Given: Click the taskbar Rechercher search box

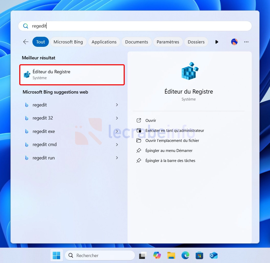Looking at the screenshot, I should pos(100,256).
